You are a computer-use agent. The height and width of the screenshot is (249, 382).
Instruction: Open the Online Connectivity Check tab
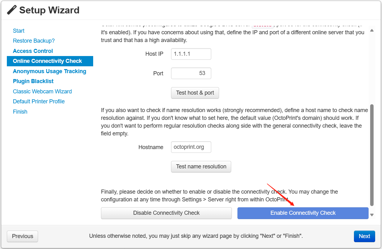point(47,61)
